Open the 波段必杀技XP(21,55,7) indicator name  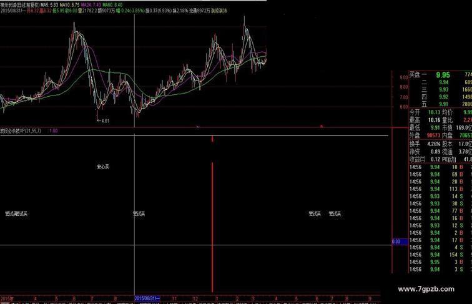(21, 131)
